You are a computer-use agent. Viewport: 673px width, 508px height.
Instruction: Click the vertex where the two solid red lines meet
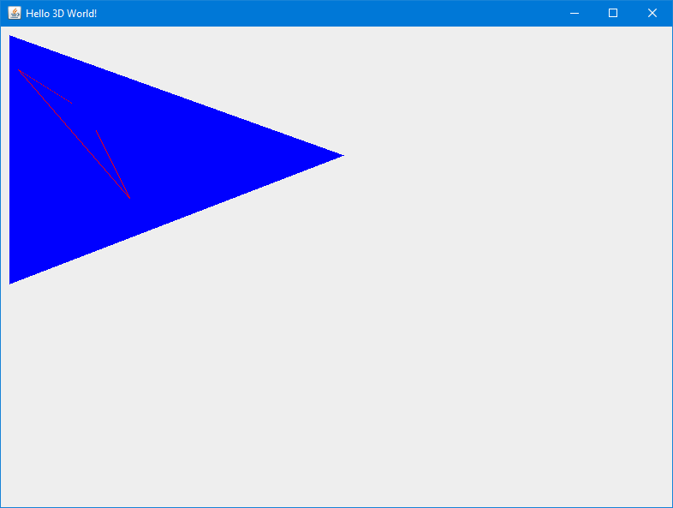pos(129,198)
